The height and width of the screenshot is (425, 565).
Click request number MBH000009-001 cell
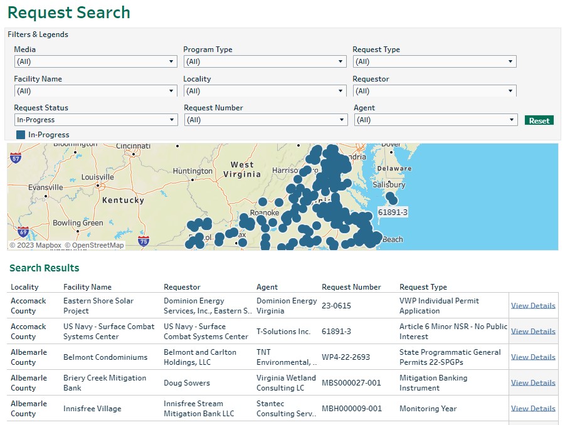(x=352, y=409)
